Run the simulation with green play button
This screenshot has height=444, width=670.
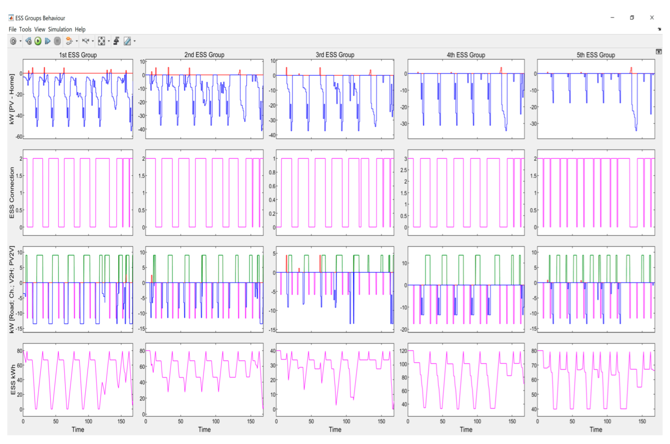38,41
